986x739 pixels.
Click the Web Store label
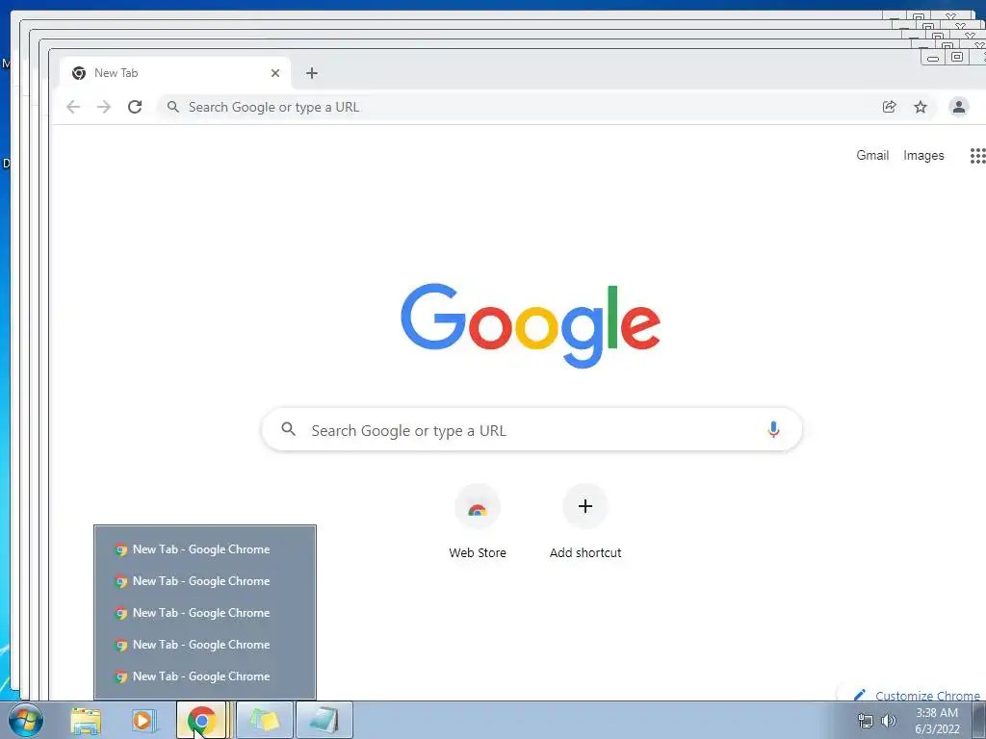(x=478, y=553)
